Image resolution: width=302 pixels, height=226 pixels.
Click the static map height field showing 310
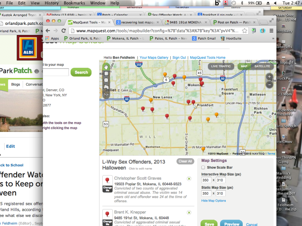pos(220,193)
